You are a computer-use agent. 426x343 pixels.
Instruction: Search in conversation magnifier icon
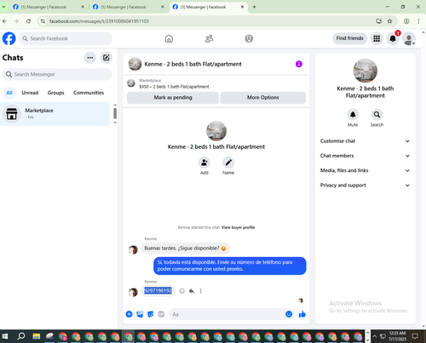pyautogui.click(x=377, y=115)
